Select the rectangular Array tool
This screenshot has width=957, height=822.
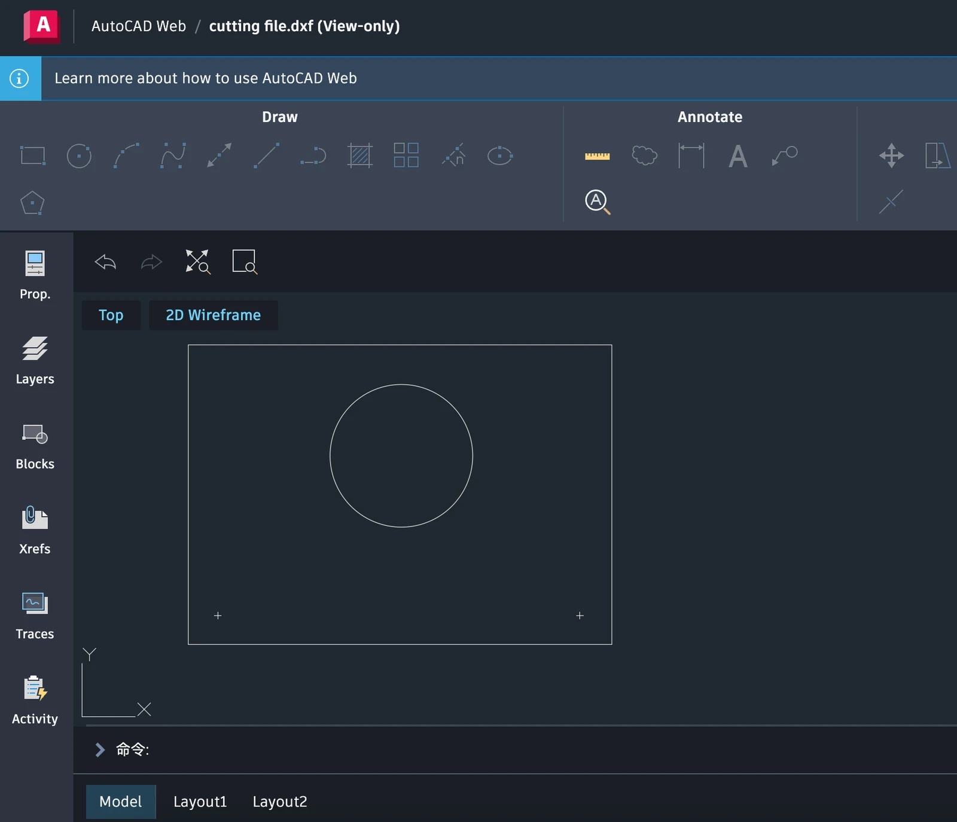coord(406,155)
